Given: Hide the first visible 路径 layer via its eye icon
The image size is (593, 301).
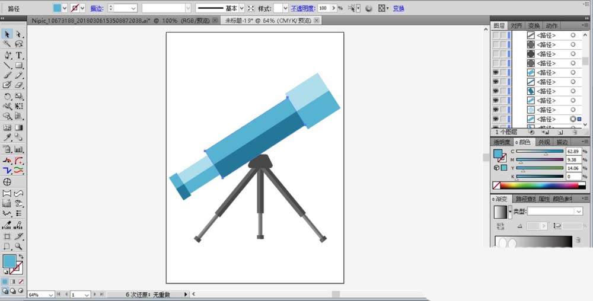Looking at the screenshot, I should click(496, 72).
